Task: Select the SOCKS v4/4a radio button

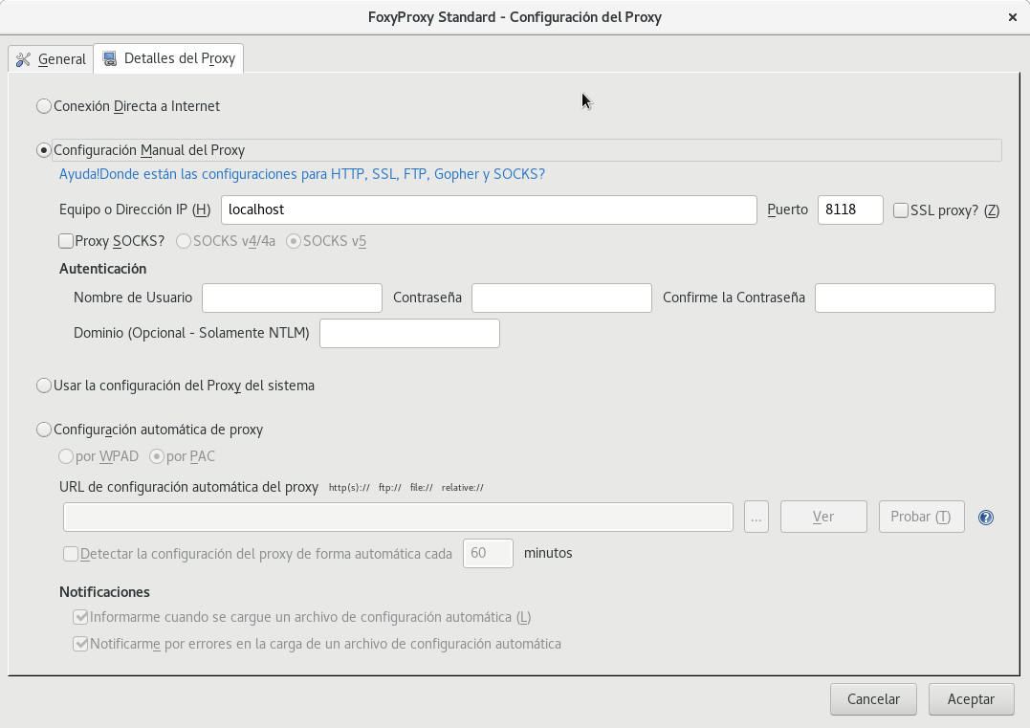Action: (184, 241)
